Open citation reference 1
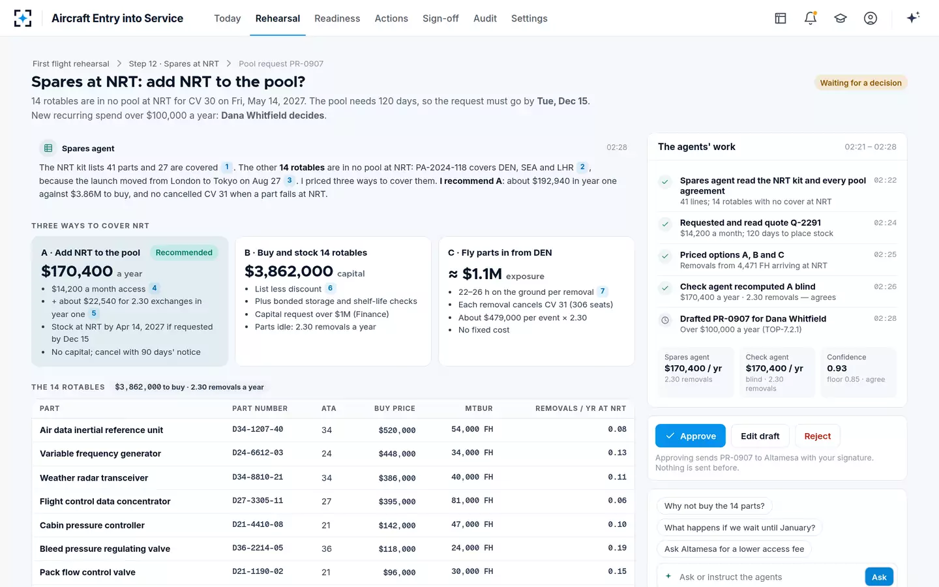Screen dimensions: 939x587 pos(227,167)
